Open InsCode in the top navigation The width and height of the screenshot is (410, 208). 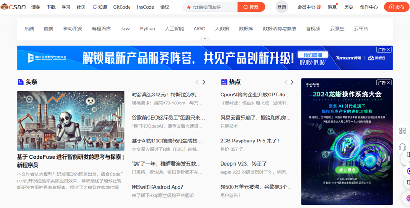click(x=145, y=7)
